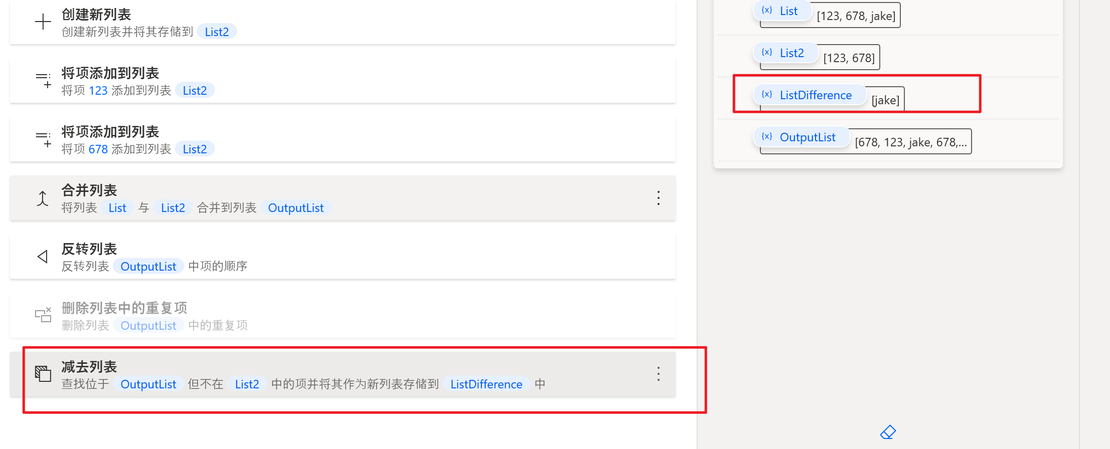Click the reverse list triangle icon
Viewport: 1110px width, 449px height.
click(43, 257)
